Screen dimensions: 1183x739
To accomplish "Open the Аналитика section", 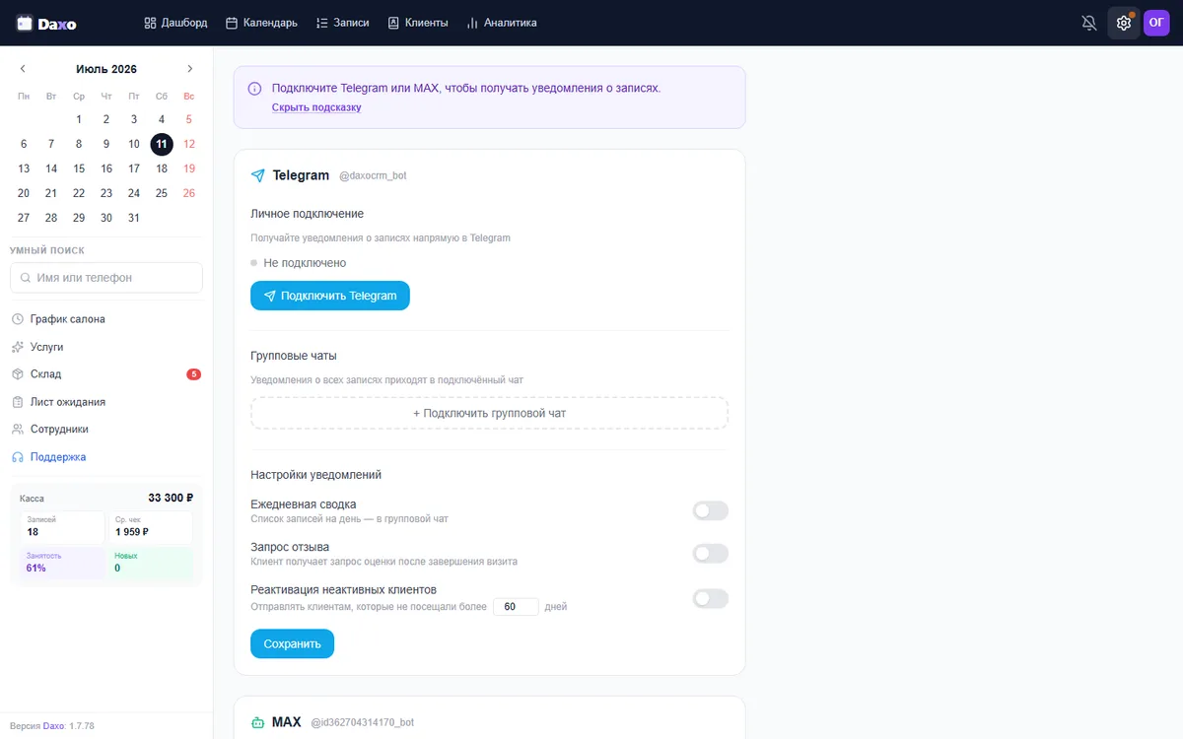I will click(502, 23).
